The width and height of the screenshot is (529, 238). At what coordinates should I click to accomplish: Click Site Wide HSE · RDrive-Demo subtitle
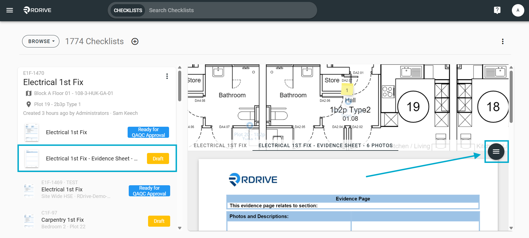tap(76, 196)
